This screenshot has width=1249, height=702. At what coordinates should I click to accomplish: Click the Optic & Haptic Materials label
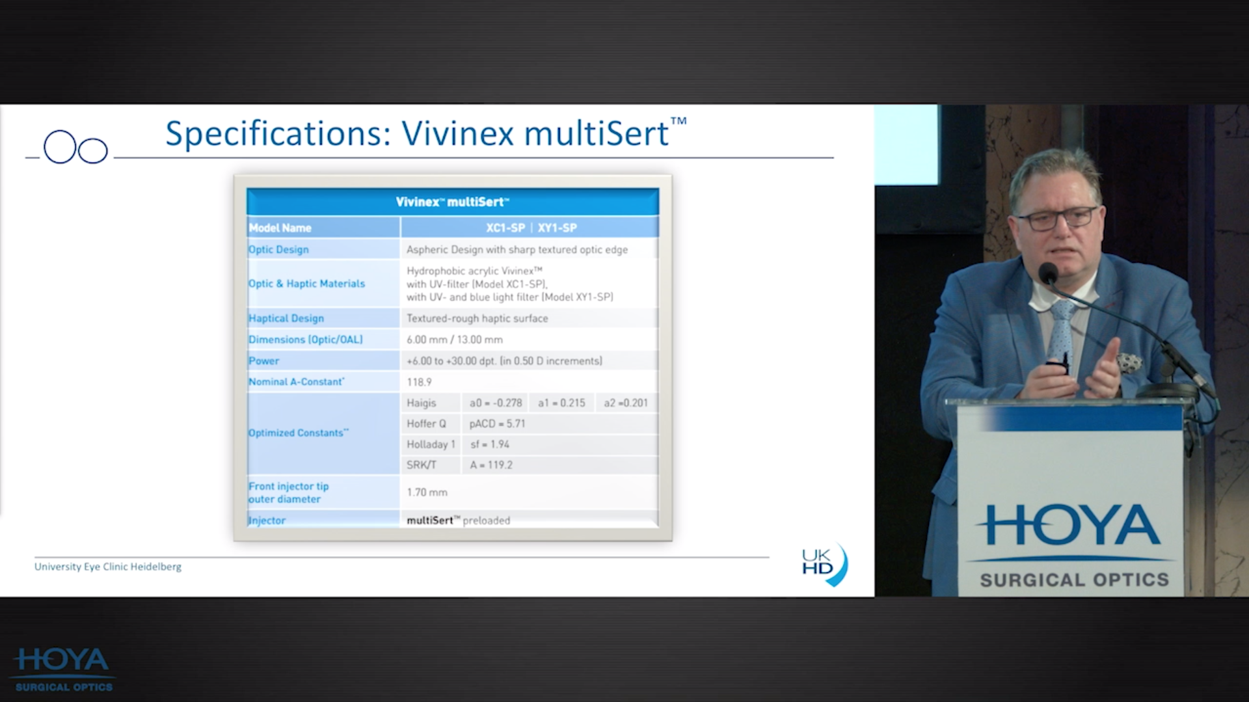tap(306, 284)
